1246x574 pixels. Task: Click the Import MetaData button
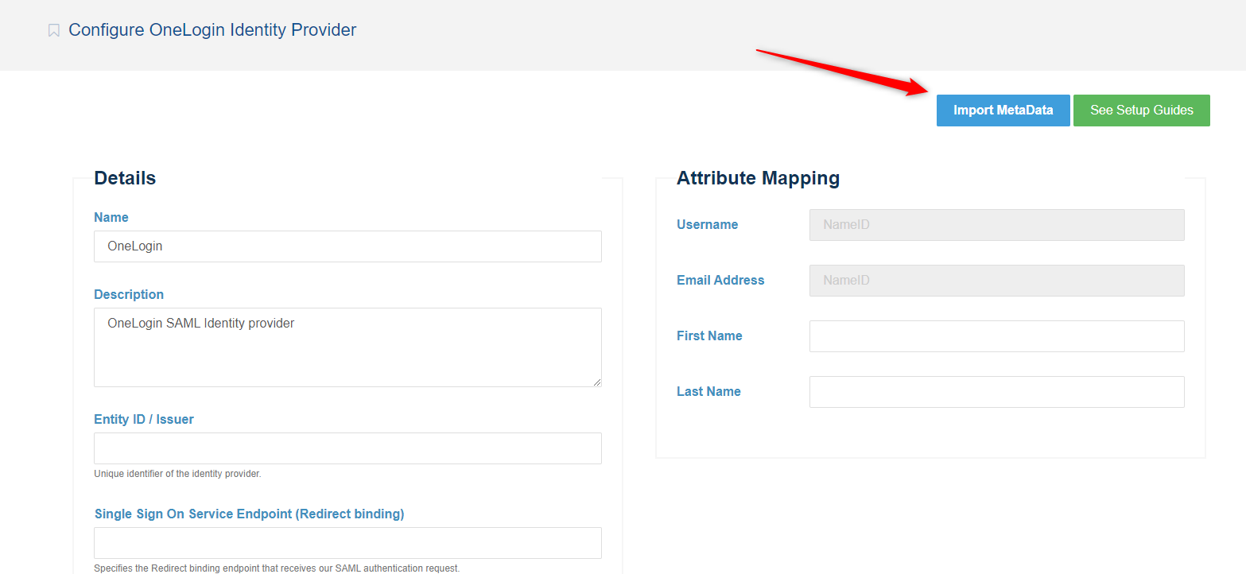(x=1003, y=111)
